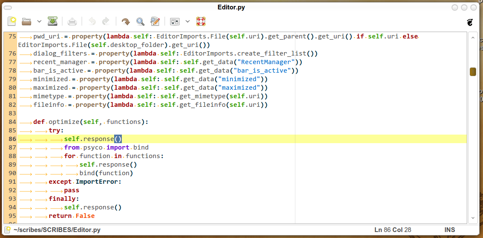Click the "False" value on line 95
The width and height of the screenshot is (483, 238).
[85, 216]
